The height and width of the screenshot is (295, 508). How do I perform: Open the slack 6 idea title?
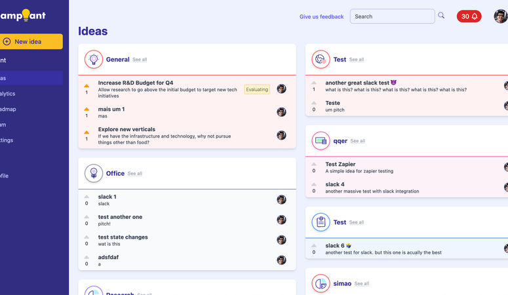(x=338, y=246)
